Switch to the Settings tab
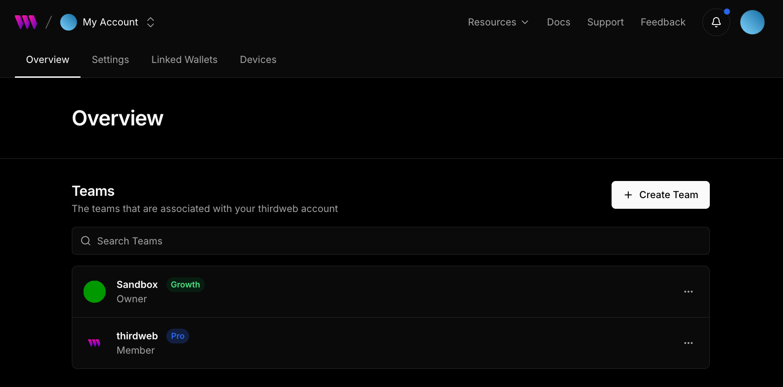Screen dimensions: 783x387 pos(110,60)
